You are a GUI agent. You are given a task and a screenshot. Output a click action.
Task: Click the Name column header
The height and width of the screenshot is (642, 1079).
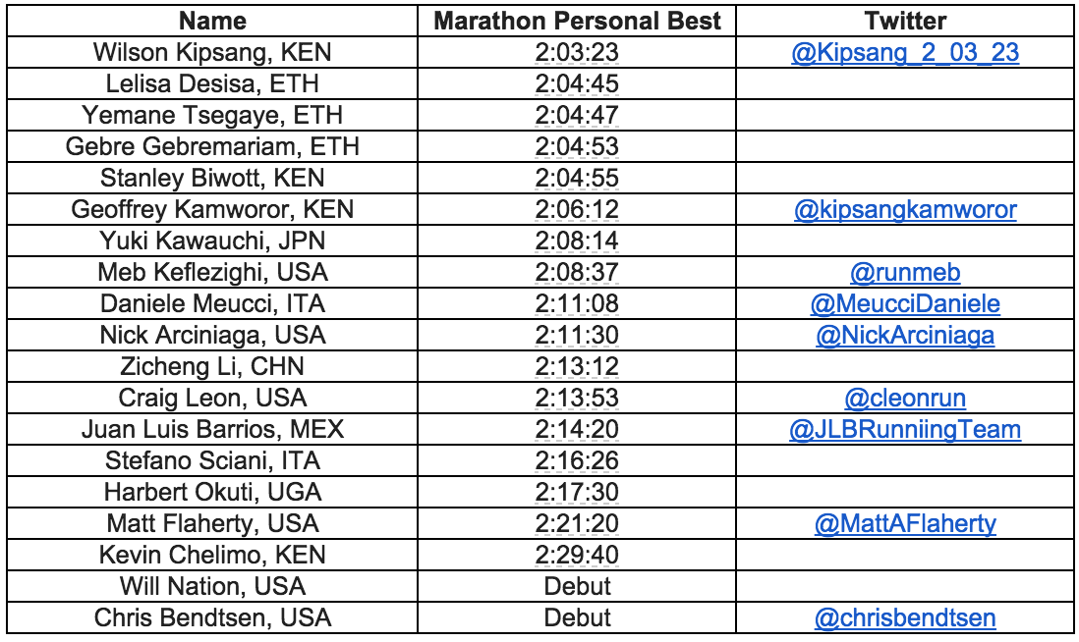coord(213,21)
